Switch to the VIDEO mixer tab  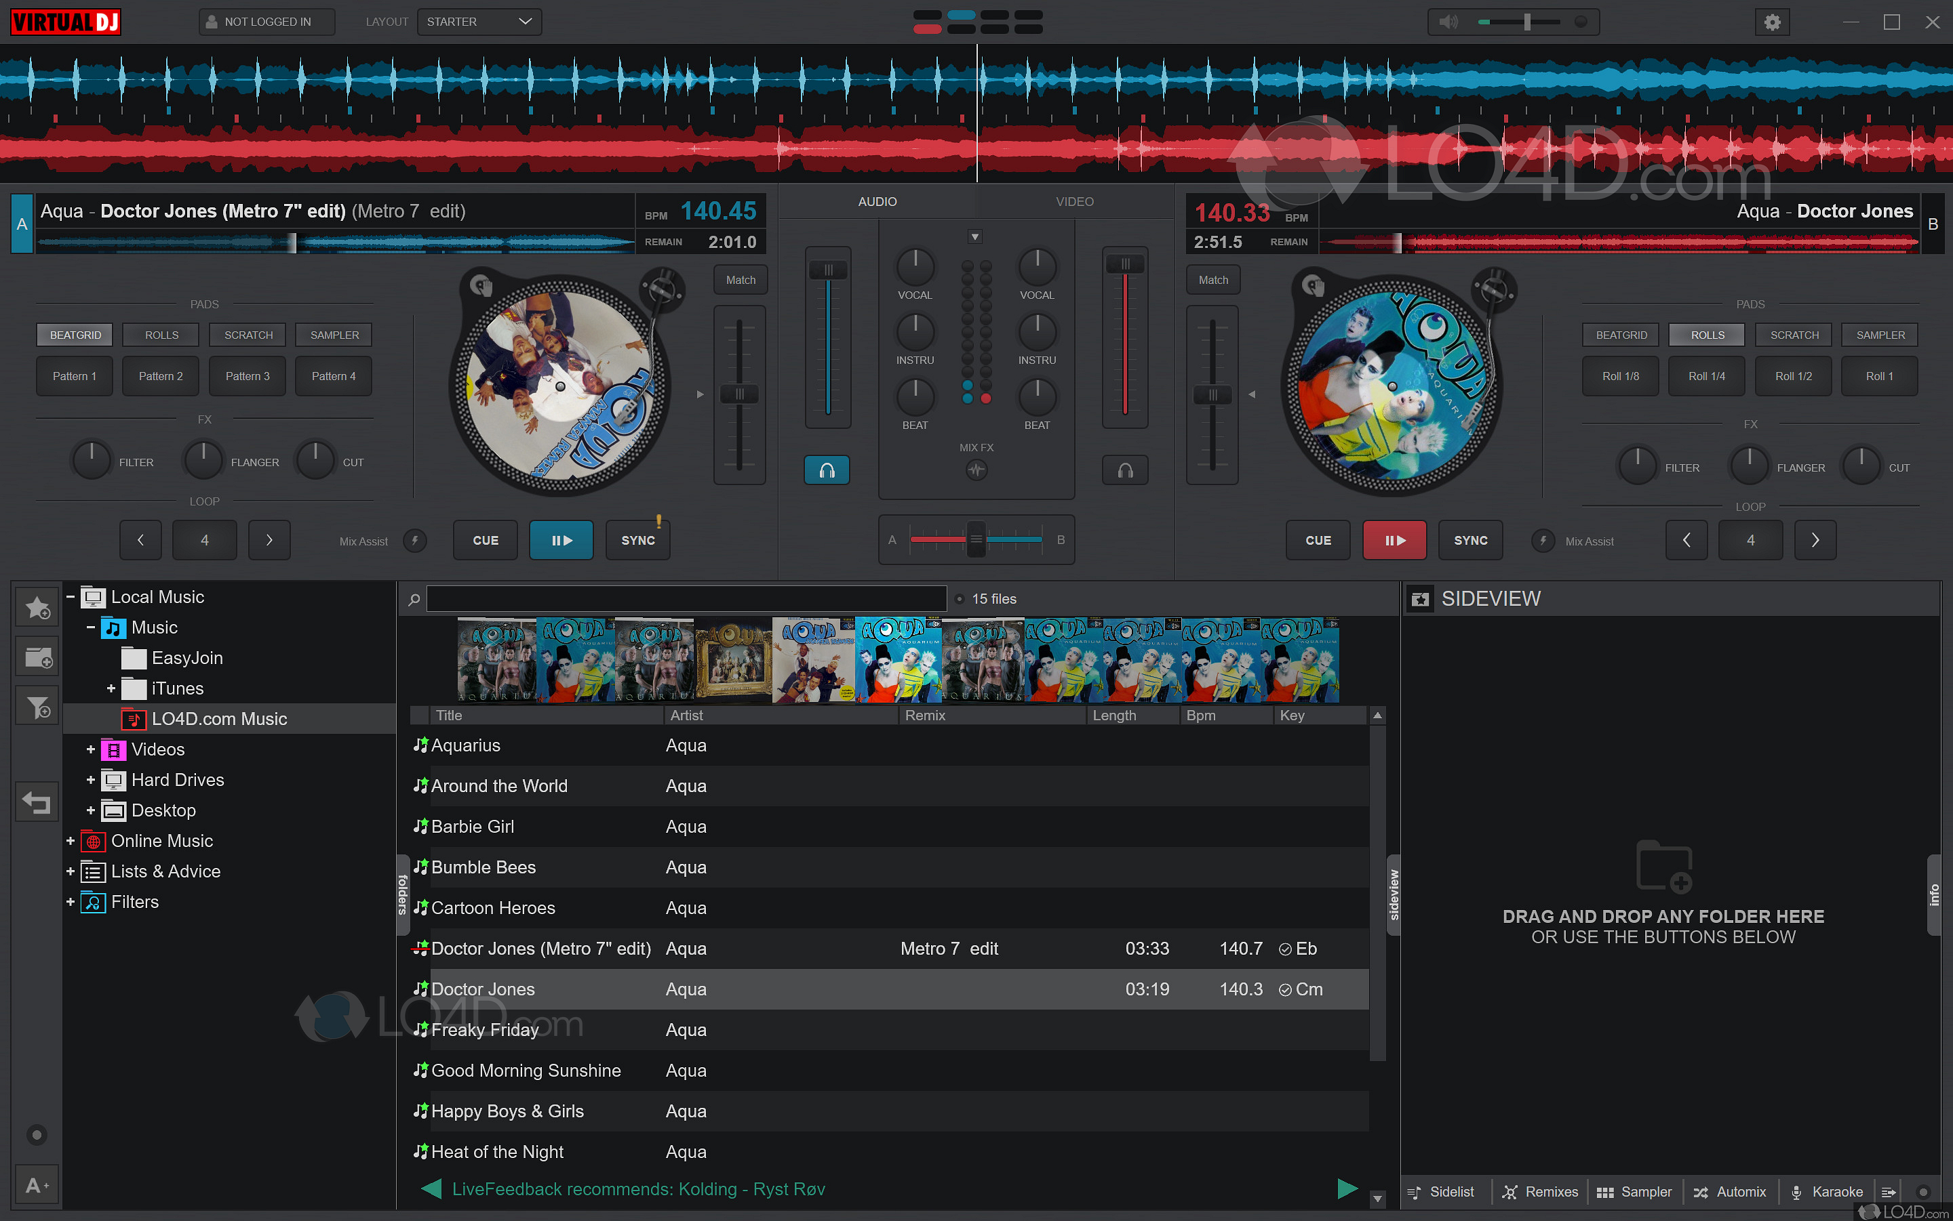tap(1075, 202)
